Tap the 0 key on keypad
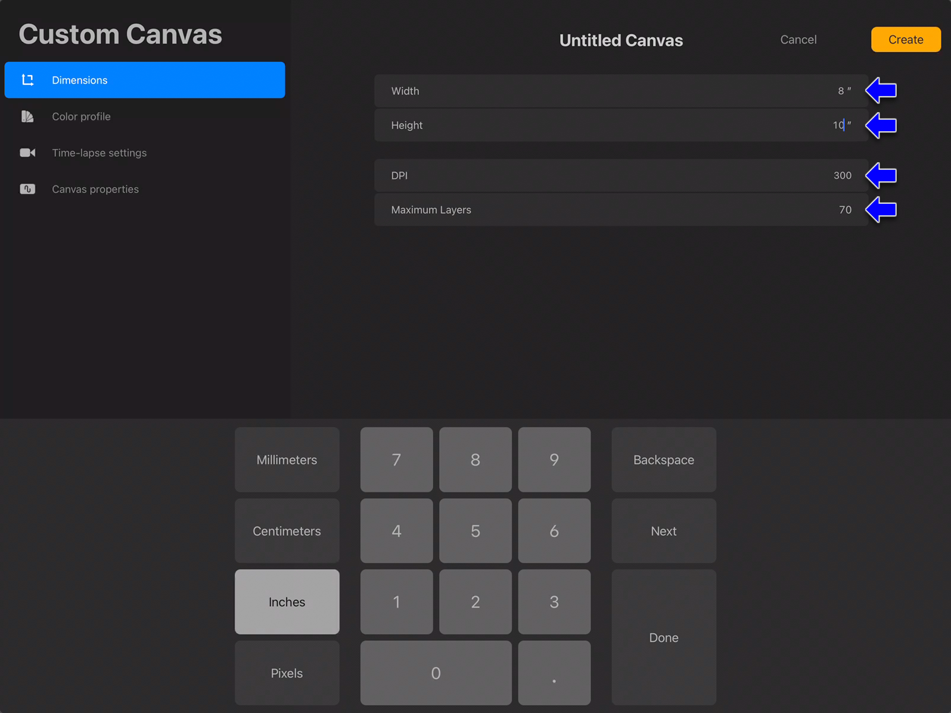The width and height of the screenshot is (951, 713). (436, 673)
